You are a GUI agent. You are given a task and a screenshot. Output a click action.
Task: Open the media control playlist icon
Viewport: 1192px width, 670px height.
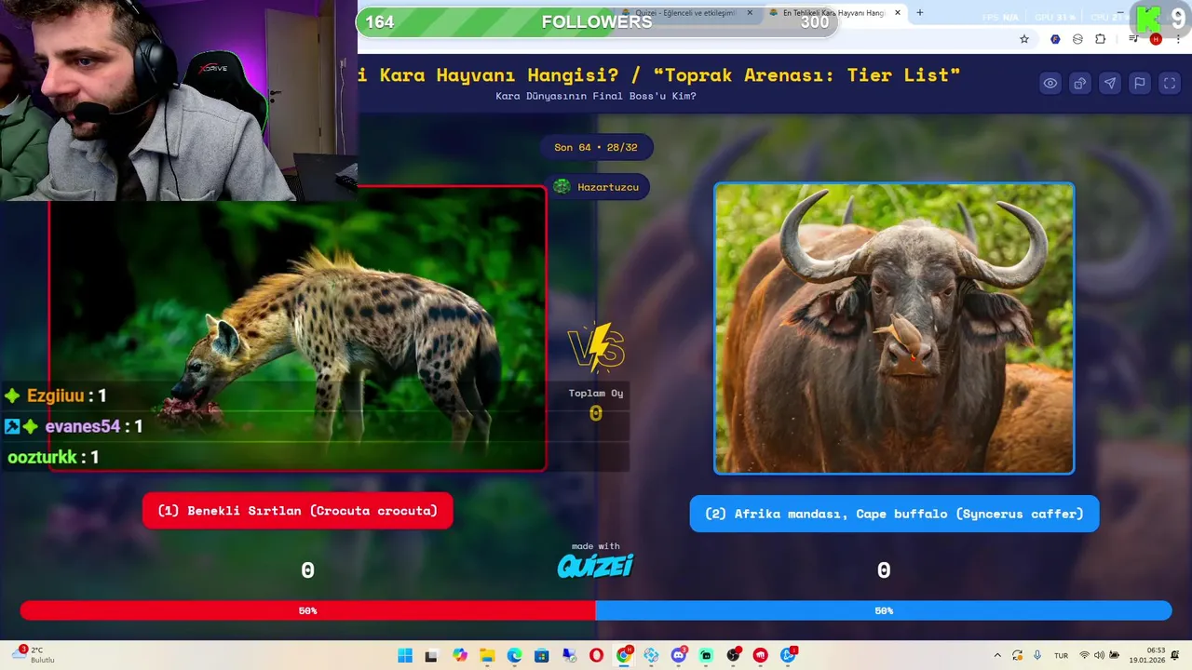coord(1133,39)
